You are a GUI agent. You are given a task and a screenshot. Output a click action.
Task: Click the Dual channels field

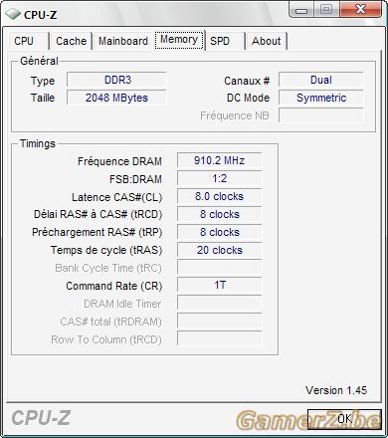320,80
